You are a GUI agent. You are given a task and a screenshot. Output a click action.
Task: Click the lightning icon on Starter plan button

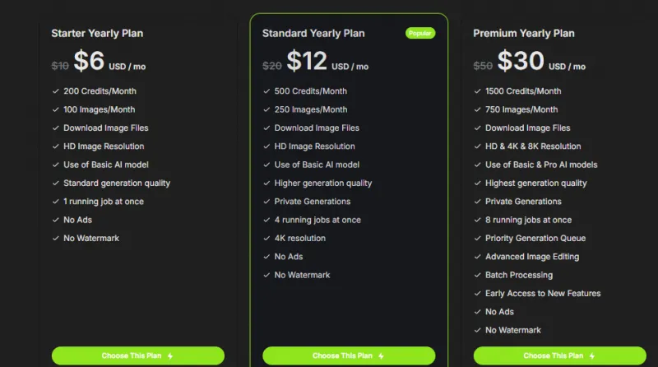point(170,356)
